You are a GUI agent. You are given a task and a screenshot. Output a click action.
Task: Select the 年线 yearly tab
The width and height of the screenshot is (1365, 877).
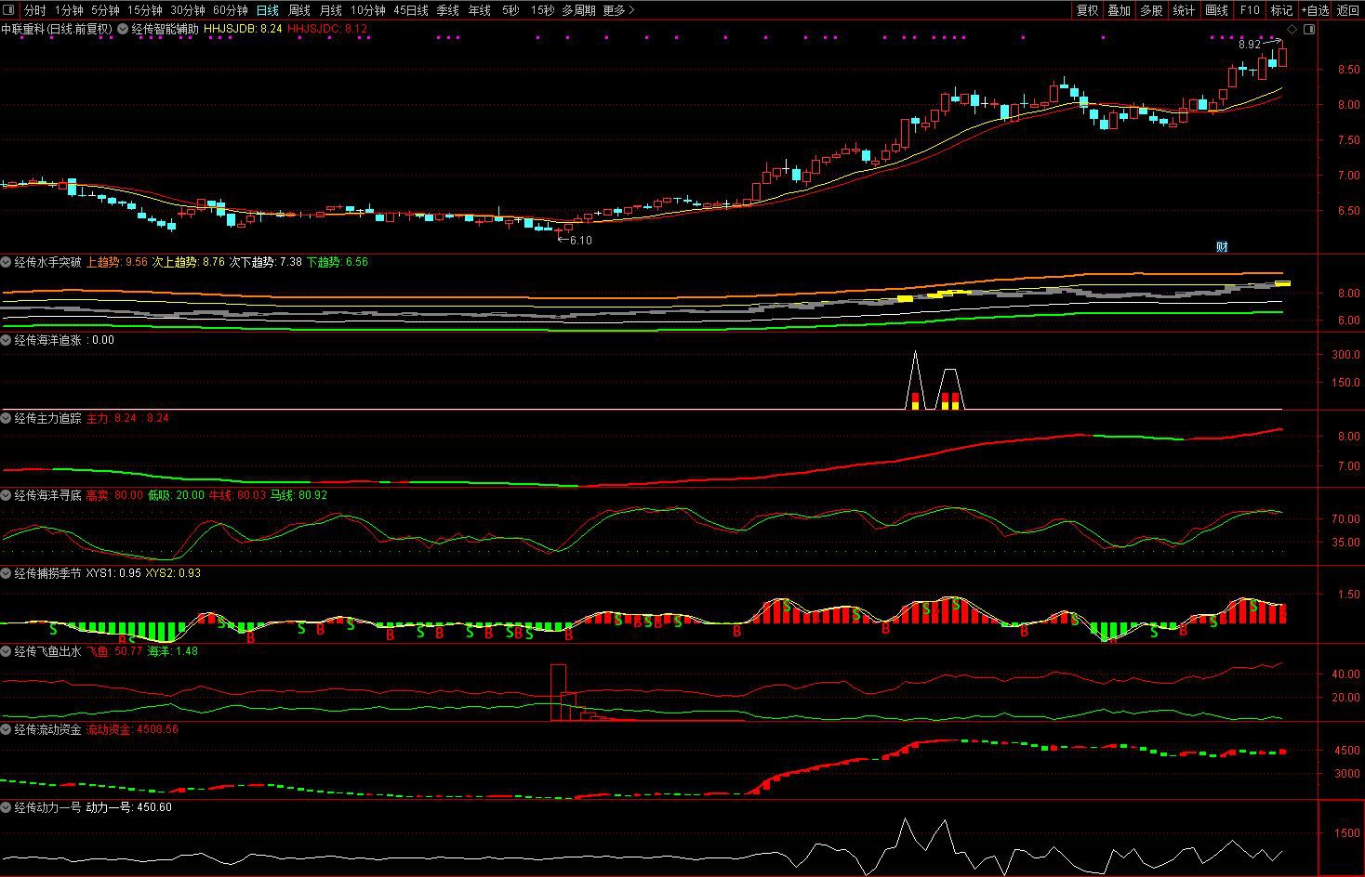click(480, 10)
